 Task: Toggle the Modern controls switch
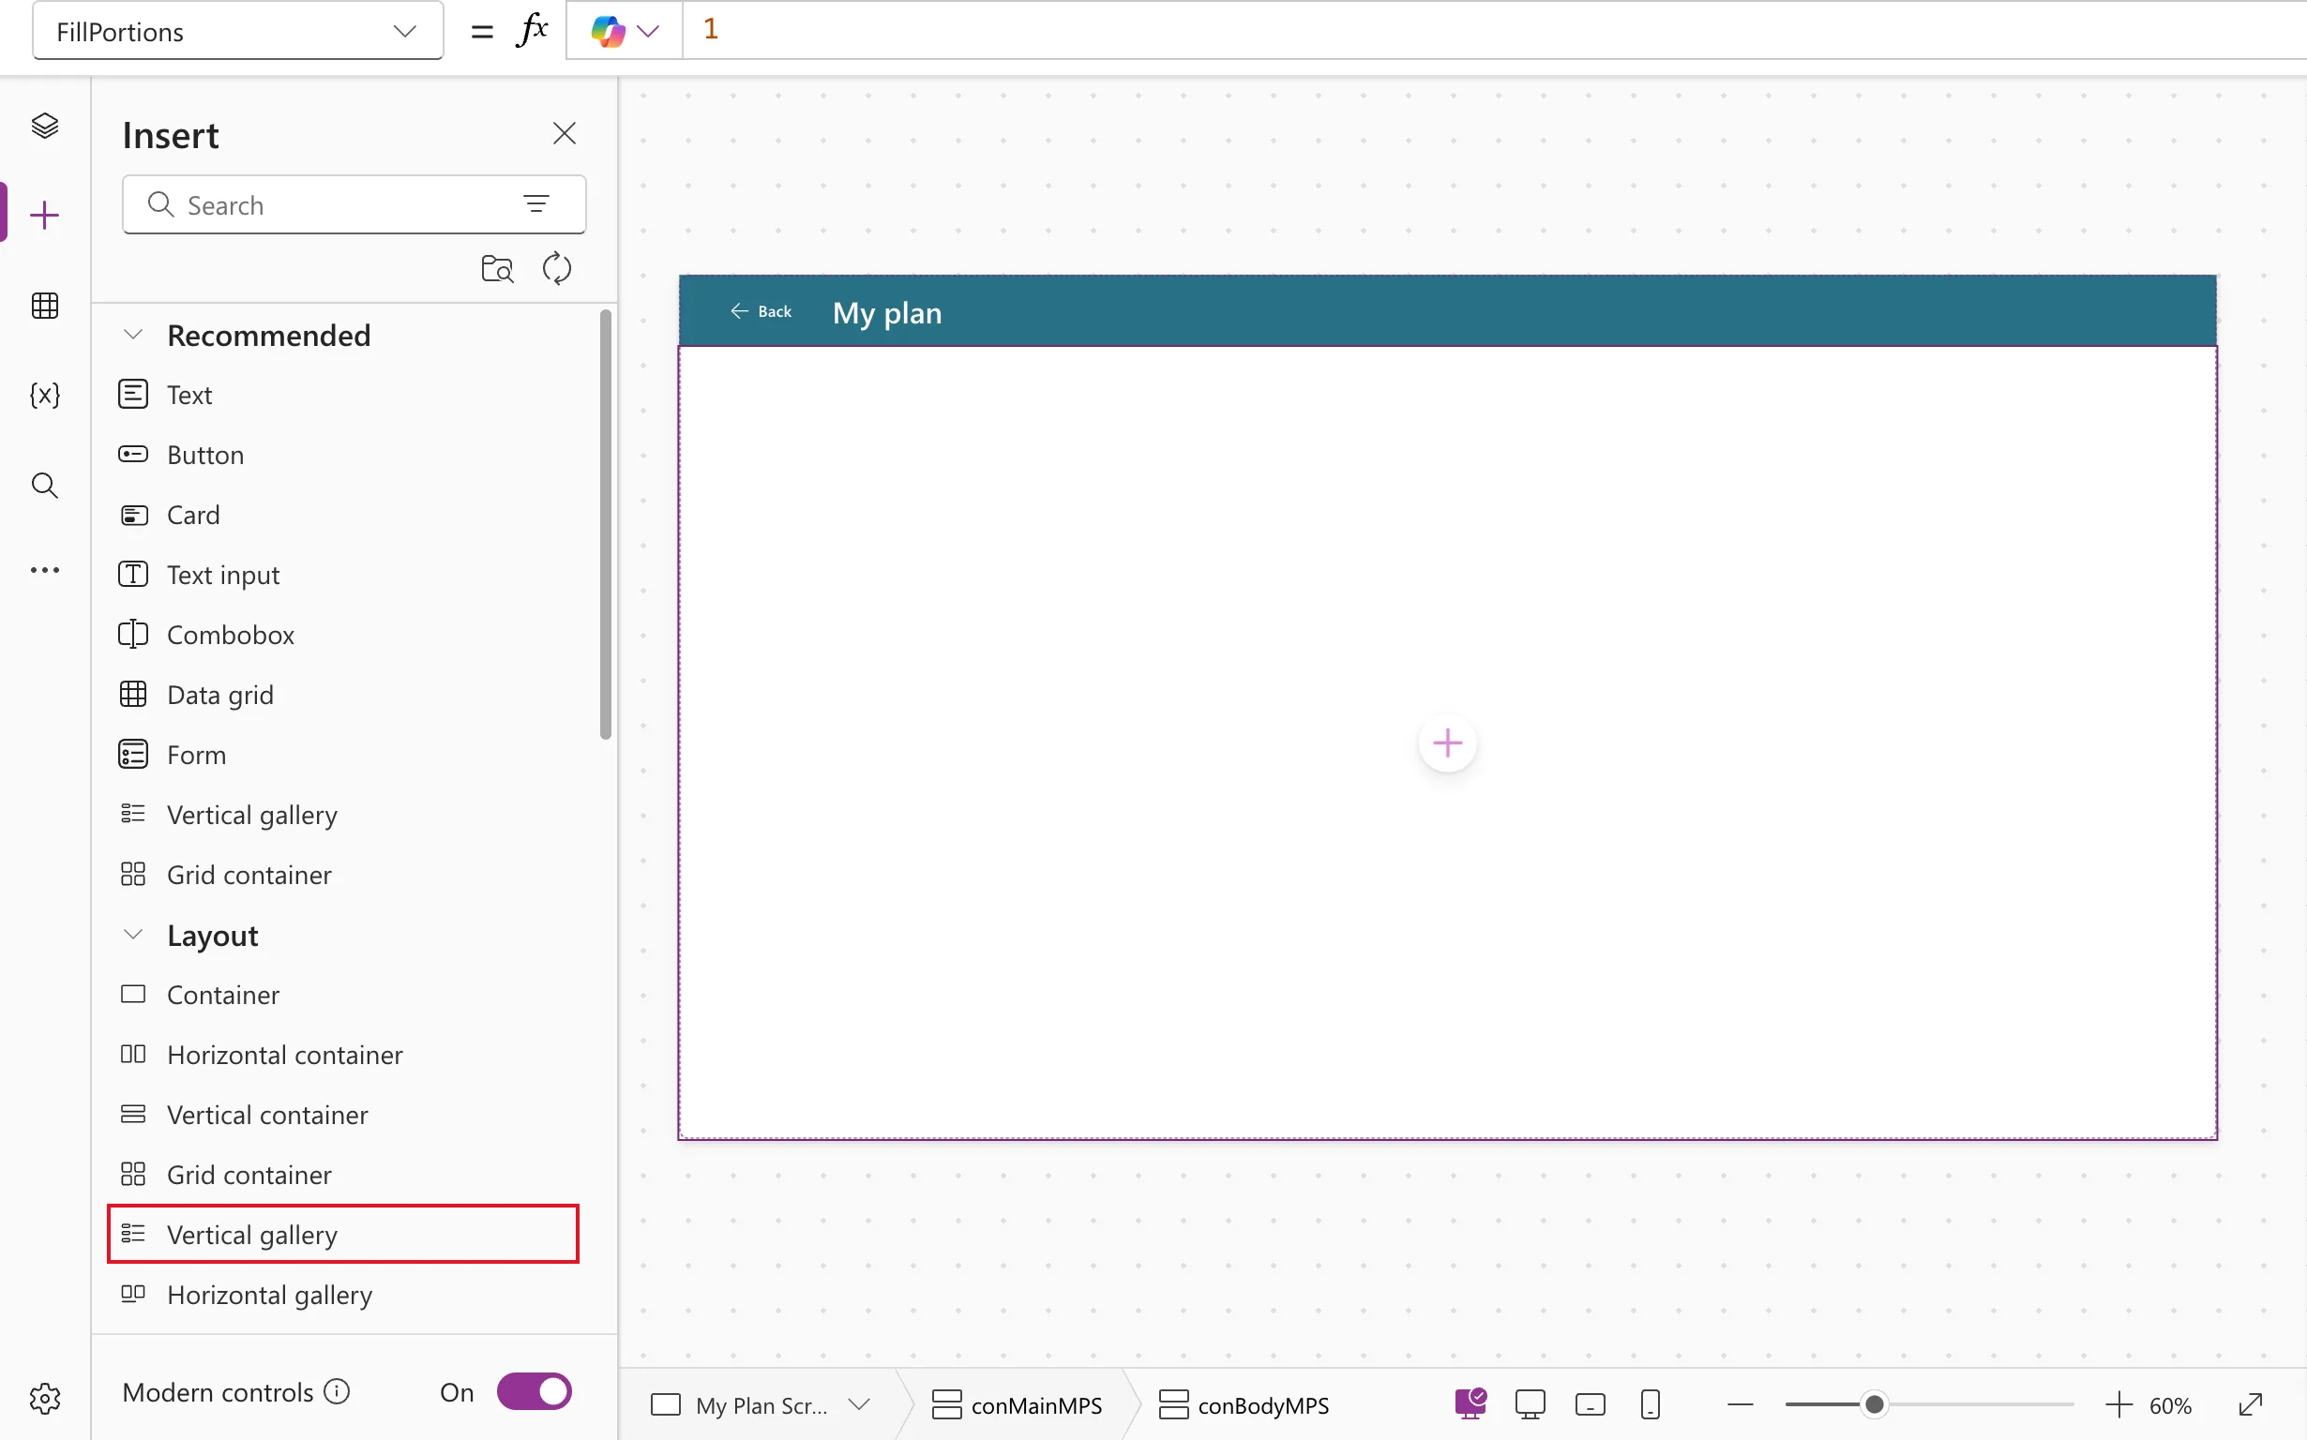535,1391
